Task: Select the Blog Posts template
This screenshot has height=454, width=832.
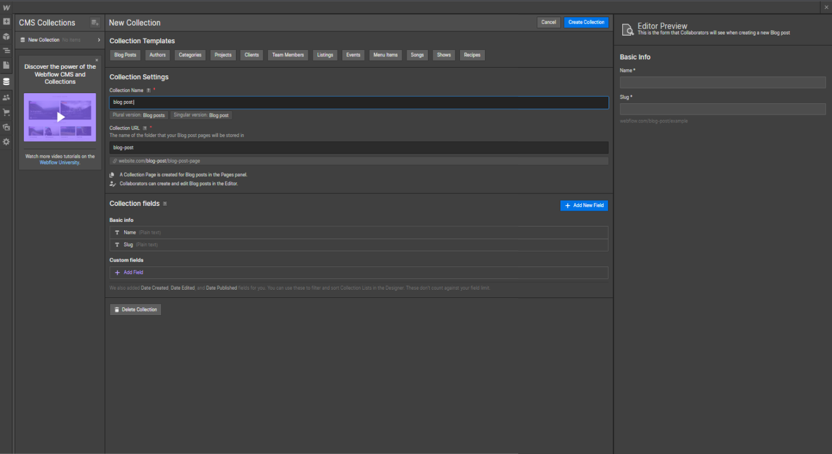Action: (x=125, y=55)
